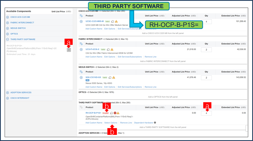The width and height of the screenshot is (253, 141).
Task: Add Custom Name for N9K-C9316D-GX
Action: tap(94, 87)
